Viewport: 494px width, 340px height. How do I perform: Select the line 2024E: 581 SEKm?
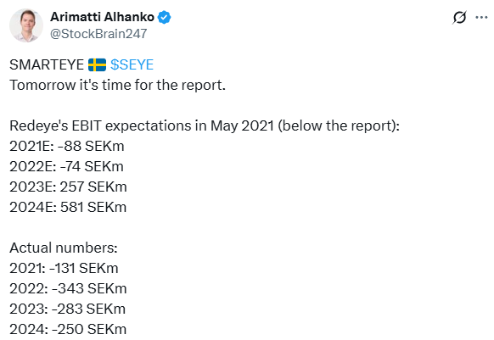68,207
